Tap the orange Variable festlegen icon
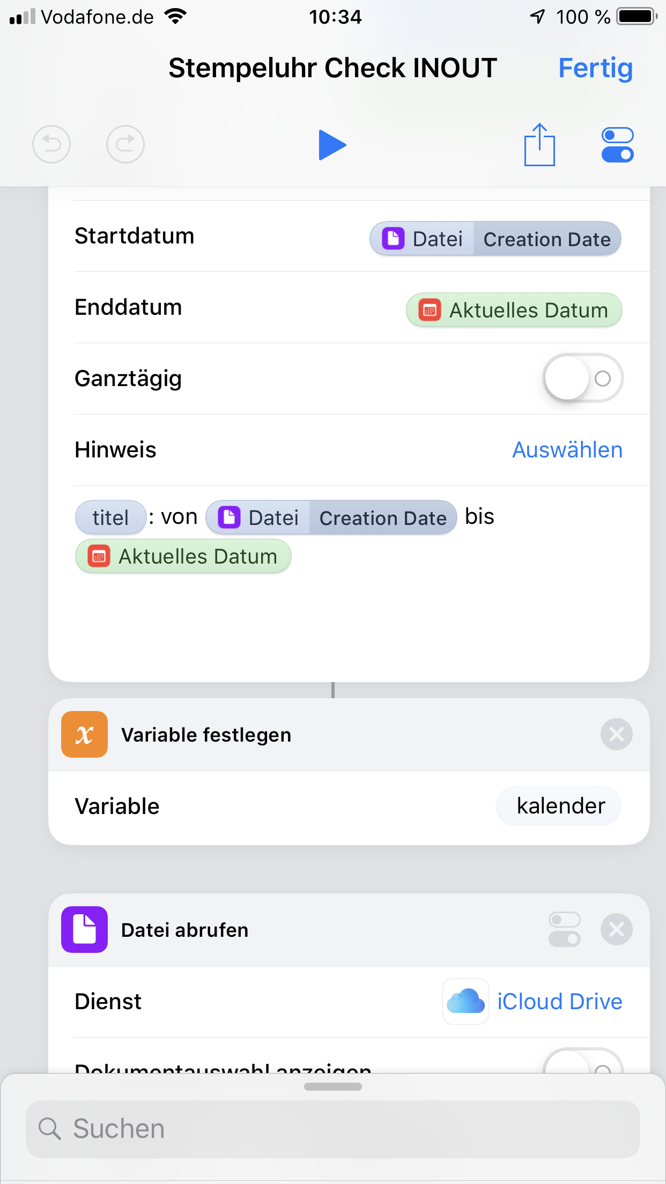The height and width of the screenshot is (1184, 666). [85, 734]
